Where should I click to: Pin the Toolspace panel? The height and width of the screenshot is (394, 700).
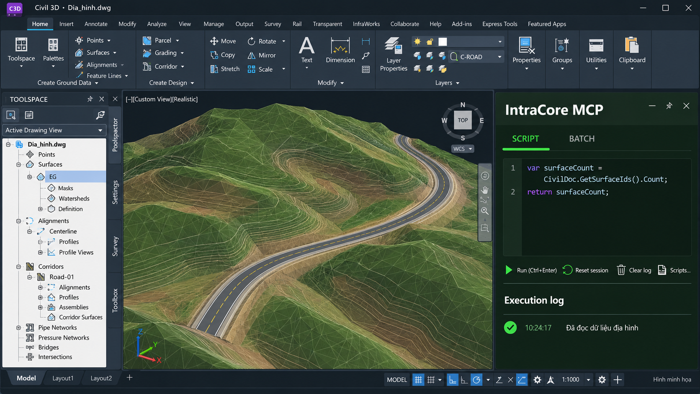90,99
